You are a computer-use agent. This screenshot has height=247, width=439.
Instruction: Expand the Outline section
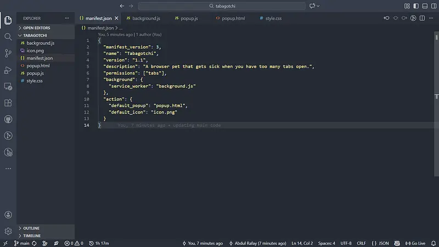(x=31, y=228)
